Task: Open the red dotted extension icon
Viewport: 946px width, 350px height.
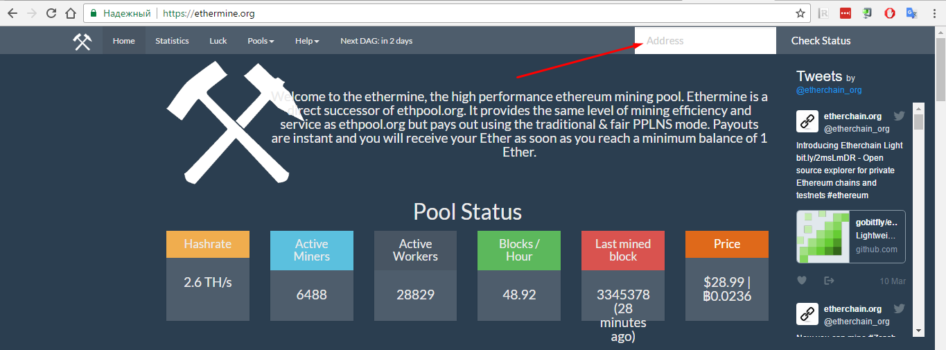Action: (846, 13)
